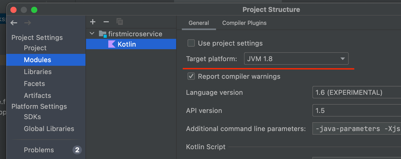Click the Remove module minus icon
This screenshot has height=159, width=401.
pyautogui.click(x=106, y=22)
